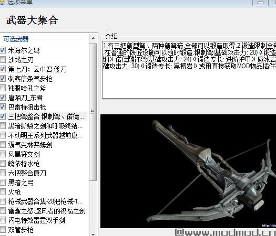Select the 米海尔之弩 list entry text
The width and height of the screenshot is (276, 236).
coord(24,50)
